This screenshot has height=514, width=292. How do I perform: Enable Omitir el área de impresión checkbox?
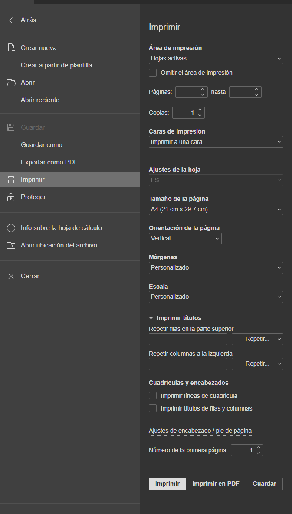pyautogui.click(x=153, y=73)
